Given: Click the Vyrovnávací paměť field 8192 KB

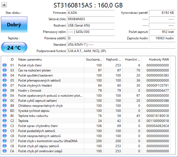Looking at the screenshot, I should [x=162, y=13].
